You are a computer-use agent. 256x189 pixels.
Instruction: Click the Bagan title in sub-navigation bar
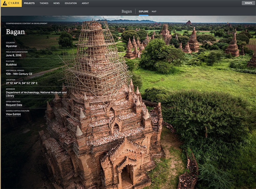[127, 11]
